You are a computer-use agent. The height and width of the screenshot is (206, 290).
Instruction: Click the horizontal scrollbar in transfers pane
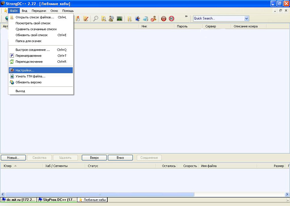(x=98, y=194)
